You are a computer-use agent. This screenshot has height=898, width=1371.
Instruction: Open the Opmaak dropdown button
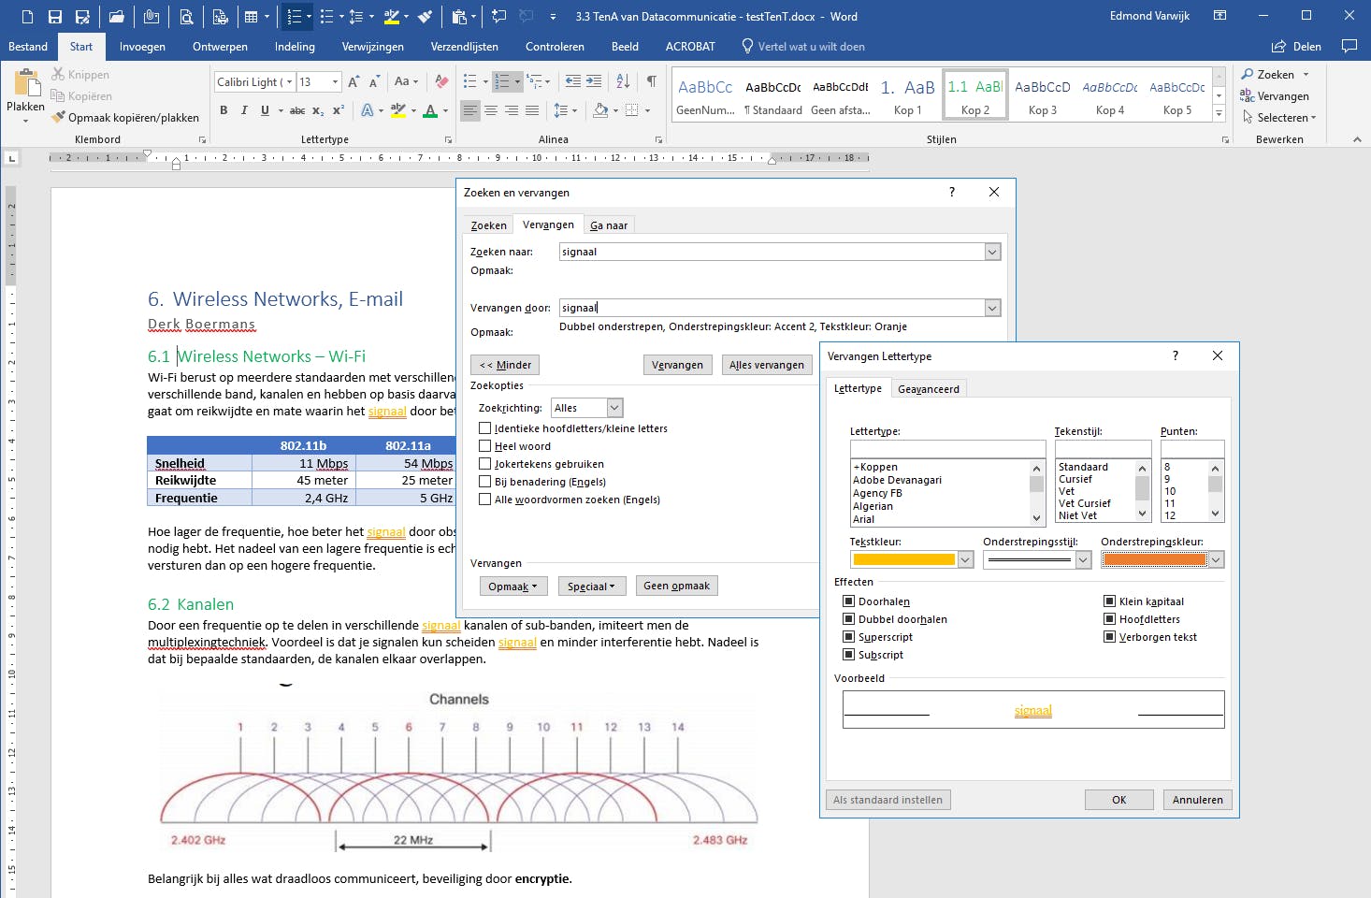coord(513,587)
